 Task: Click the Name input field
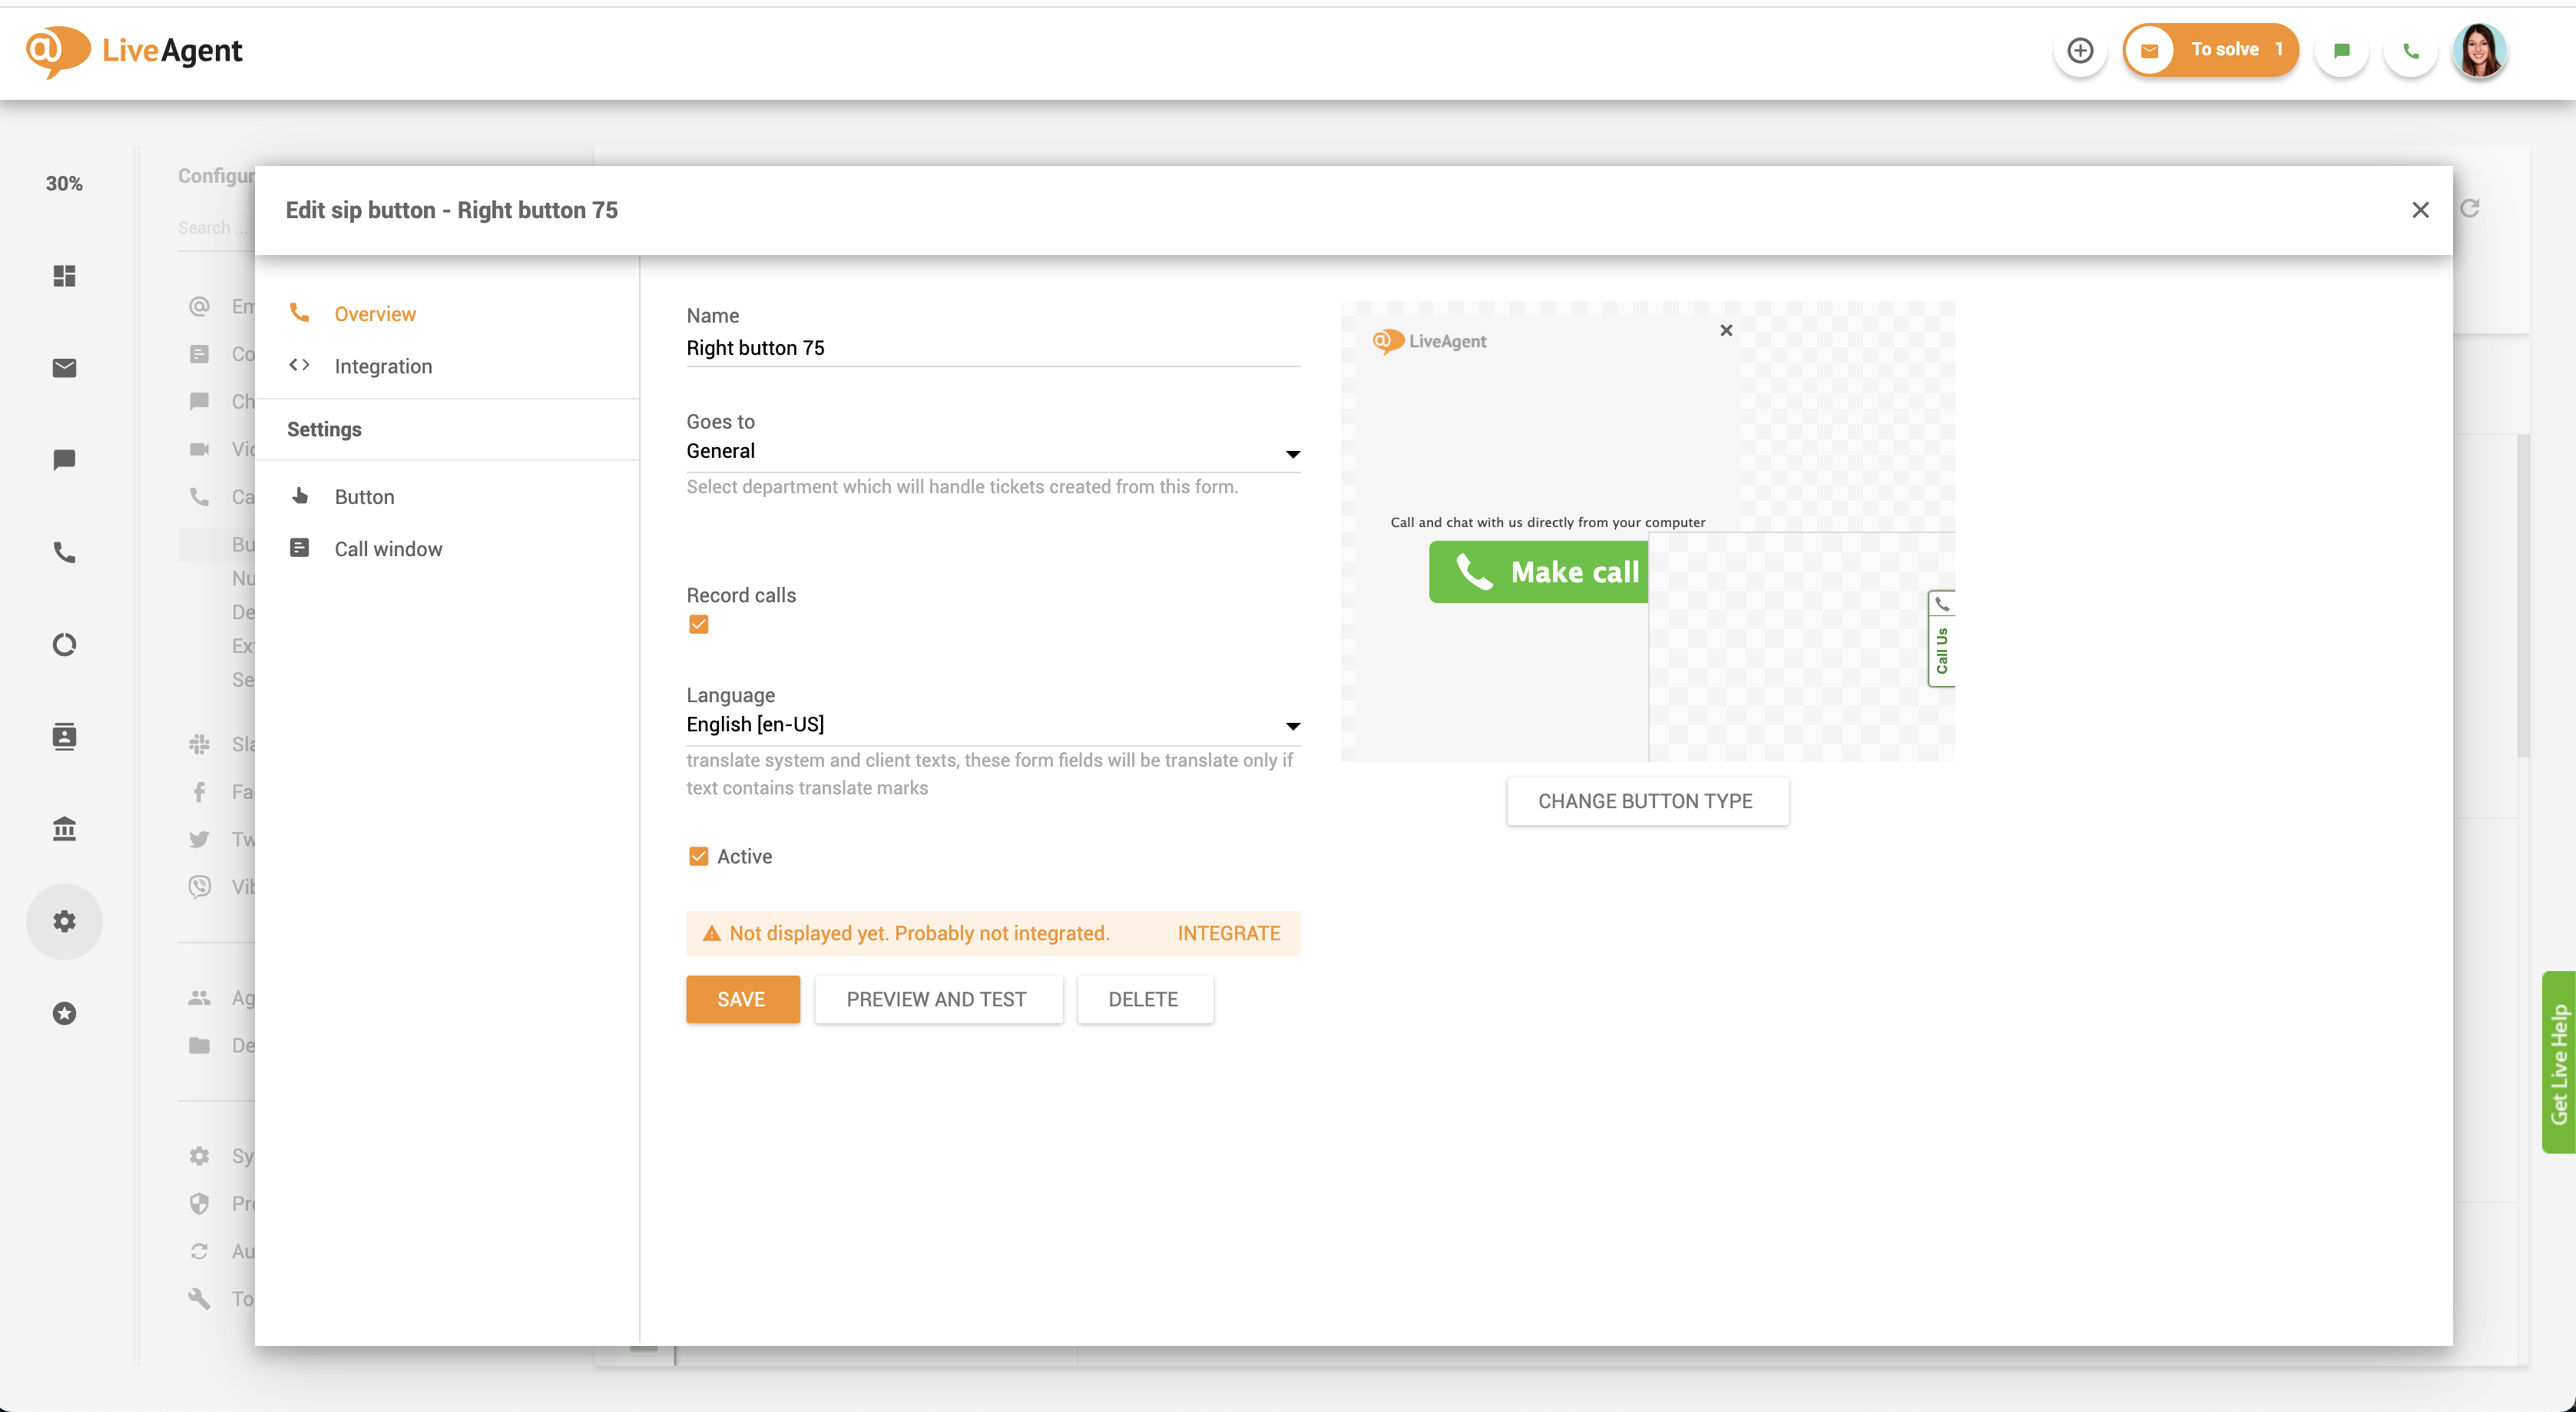[x=992, y=348]
